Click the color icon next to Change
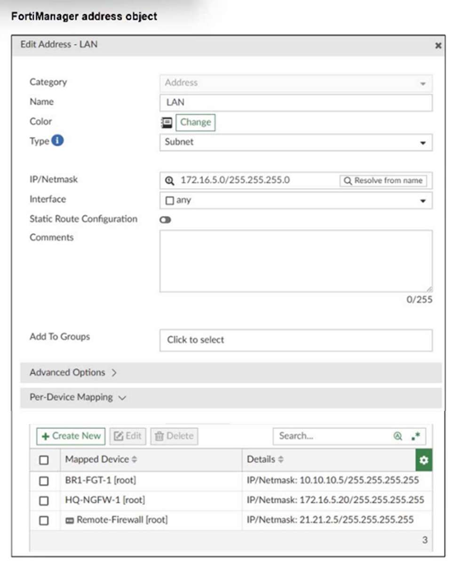459x576 pixels. (166, 122)
